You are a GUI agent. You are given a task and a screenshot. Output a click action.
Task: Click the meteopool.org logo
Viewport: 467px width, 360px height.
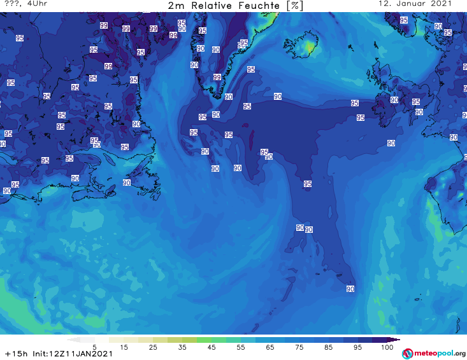434,354
